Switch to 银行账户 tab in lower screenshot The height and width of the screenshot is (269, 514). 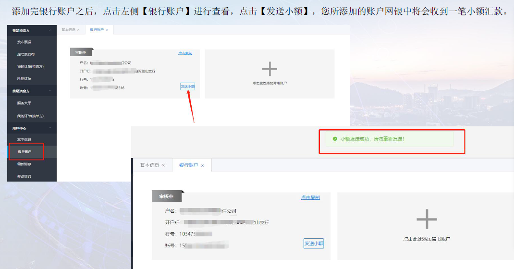click(188, 165)
